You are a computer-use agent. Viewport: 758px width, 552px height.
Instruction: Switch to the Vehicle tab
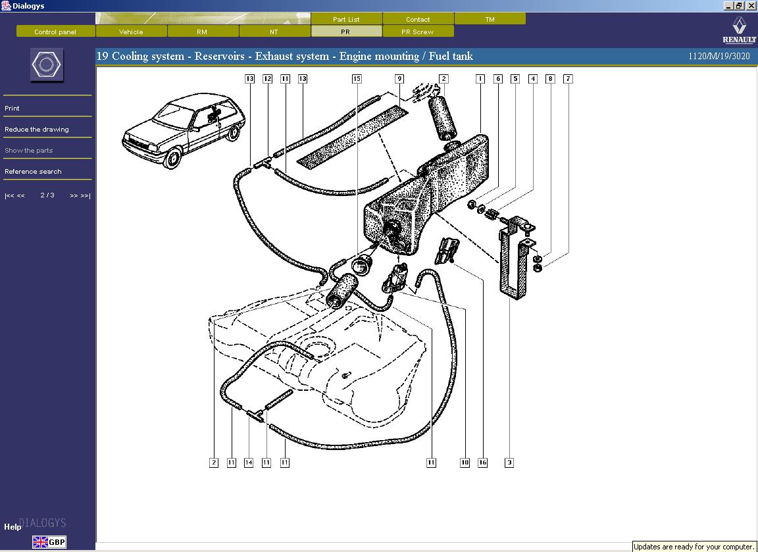coord(131,32)
